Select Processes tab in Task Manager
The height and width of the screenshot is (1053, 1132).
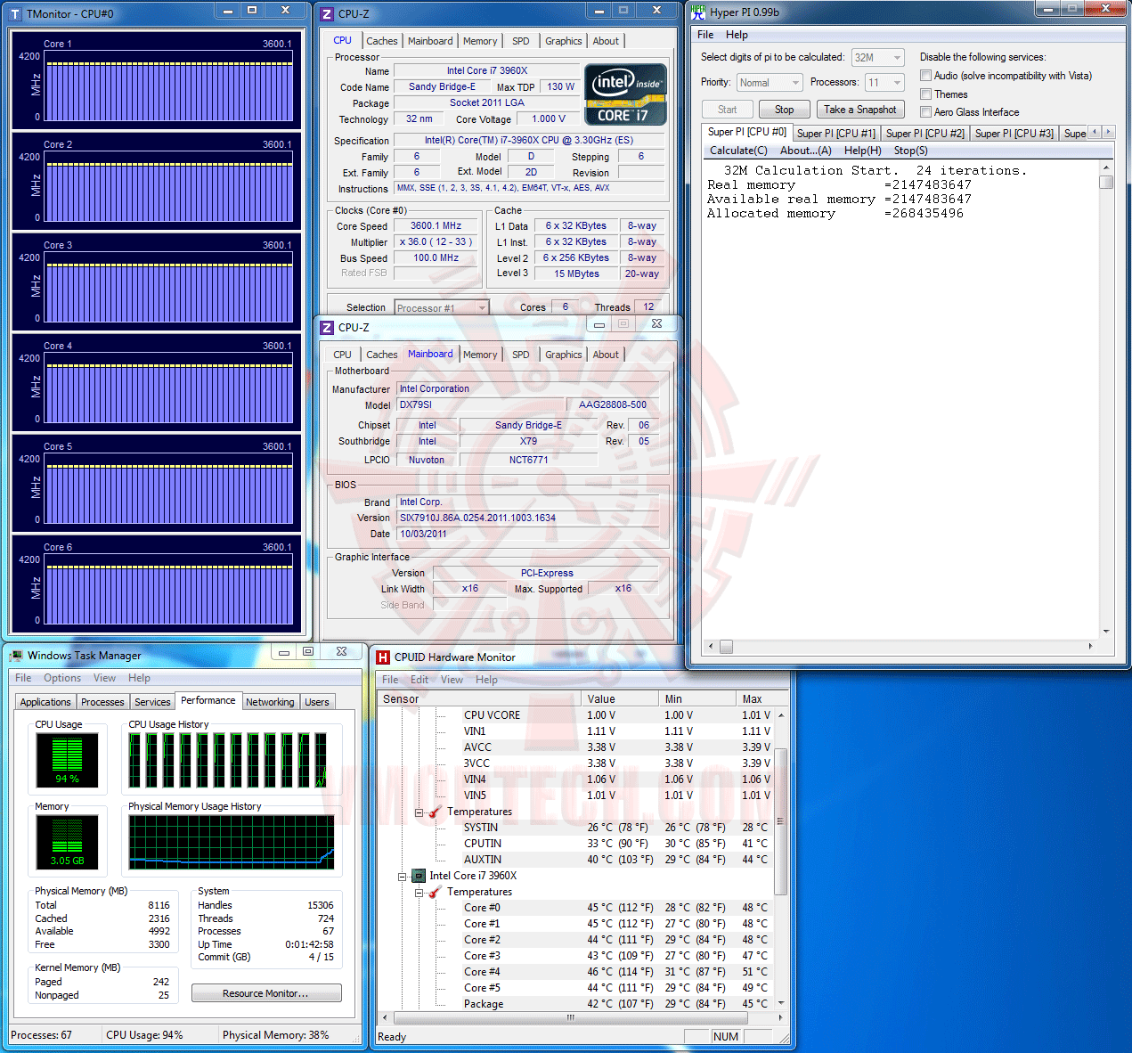(x=103, y=702)
